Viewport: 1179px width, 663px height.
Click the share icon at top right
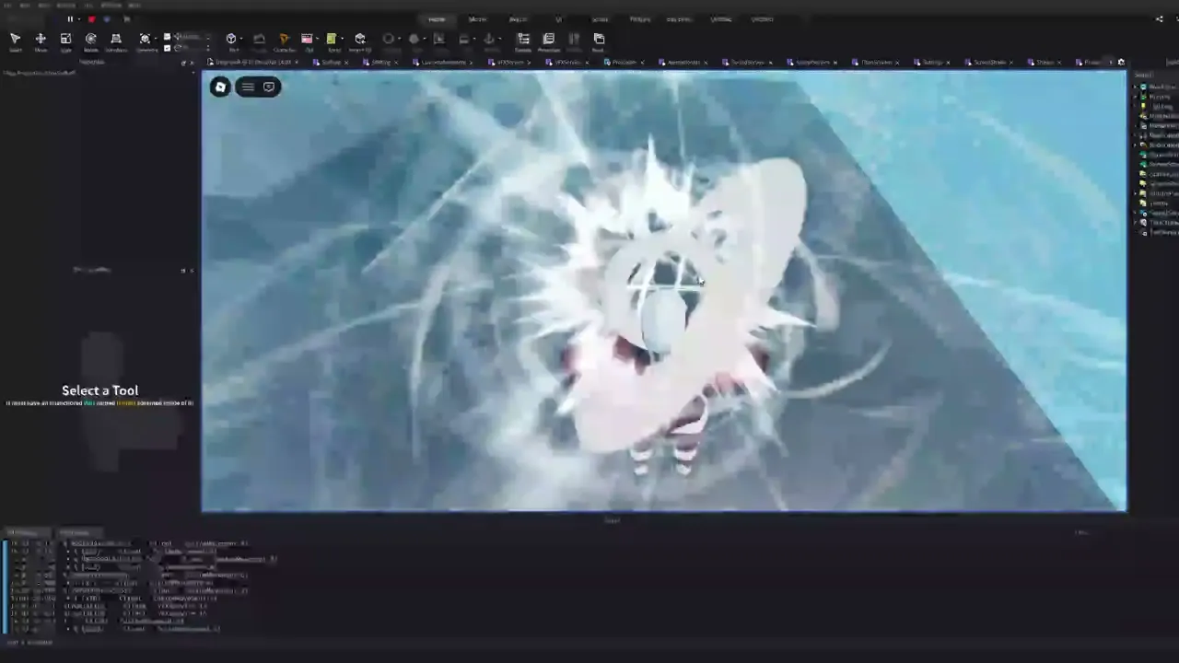coord(1159,19)
